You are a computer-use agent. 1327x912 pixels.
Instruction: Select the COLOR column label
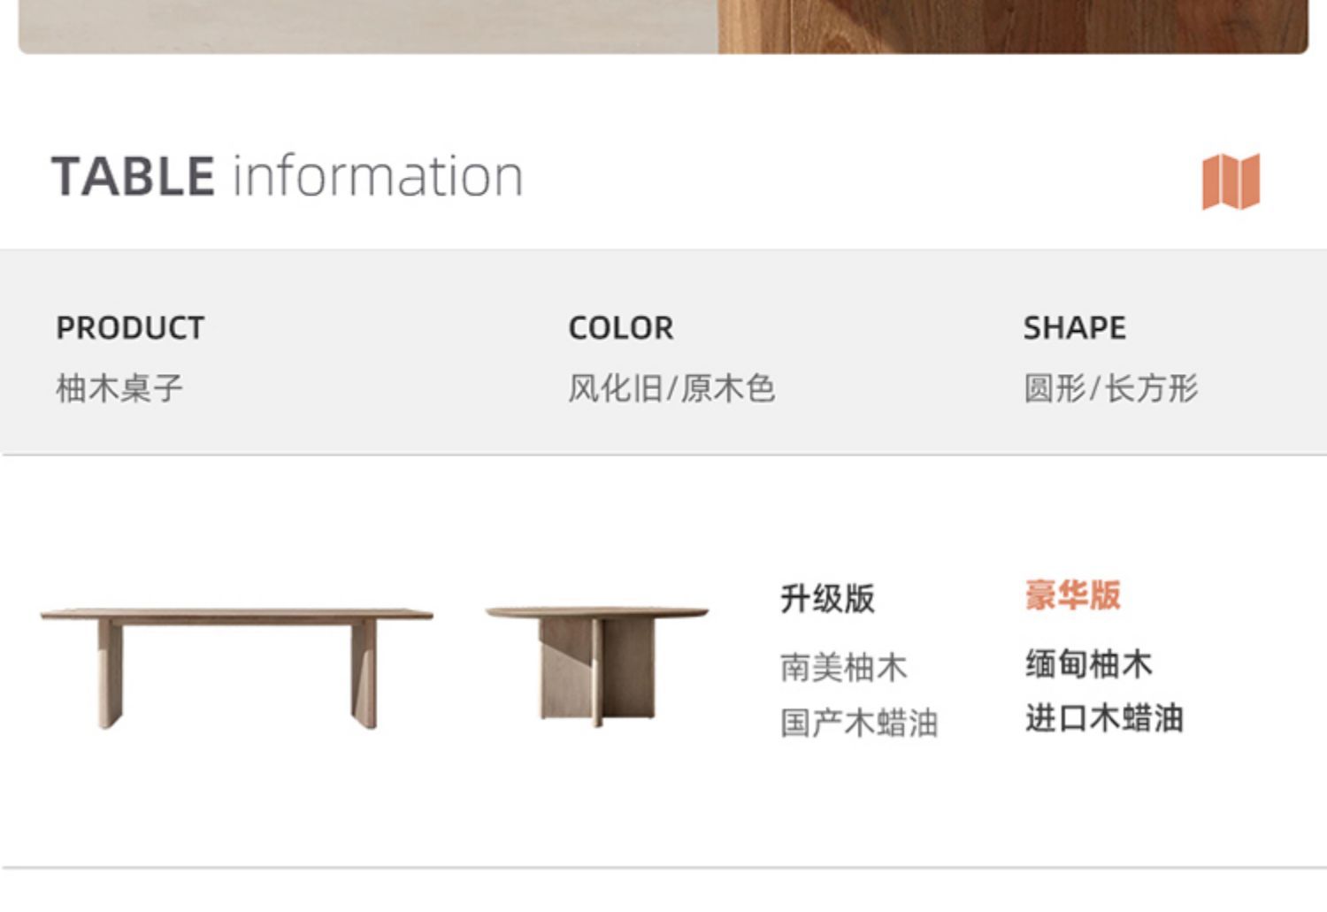pyautogui.click(x=620, y=328)
